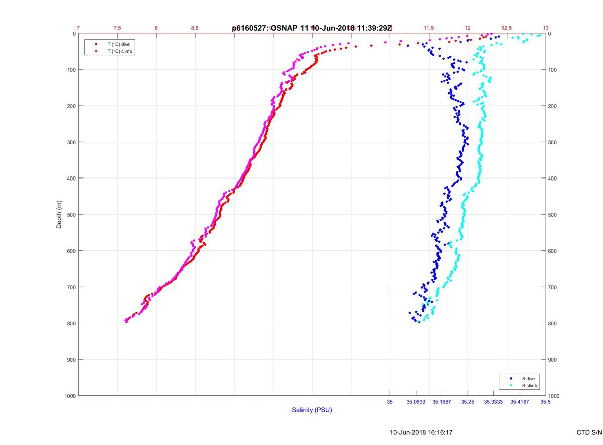
Task: Select the 'S dive' legend entry
Action: (x=529, y=378)
